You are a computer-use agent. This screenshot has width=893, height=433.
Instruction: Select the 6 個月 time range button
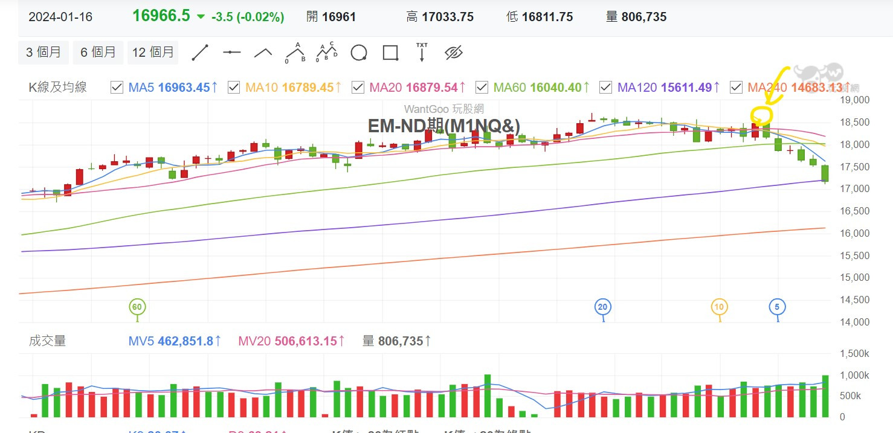(x=98, y=53)
